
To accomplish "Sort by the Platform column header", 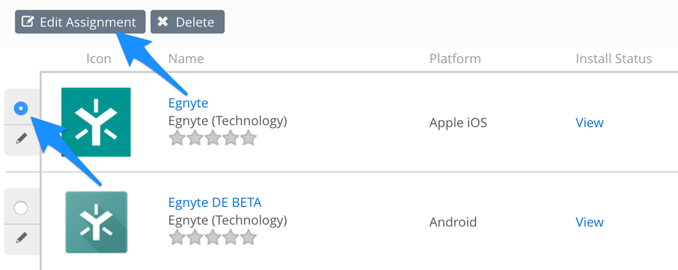I will pyautogui.click(x=455, y=59).
